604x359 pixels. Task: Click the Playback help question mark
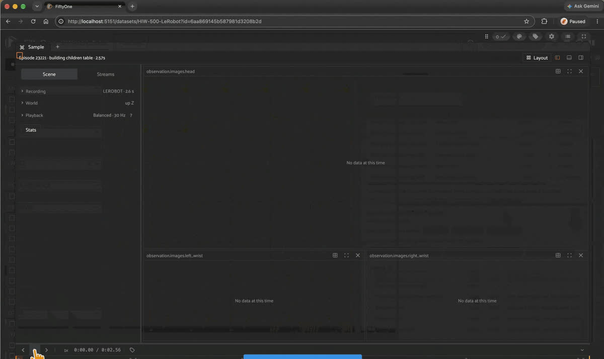coord(131,116)
